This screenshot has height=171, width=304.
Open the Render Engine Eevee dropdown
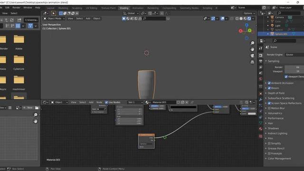coord(294,55)
